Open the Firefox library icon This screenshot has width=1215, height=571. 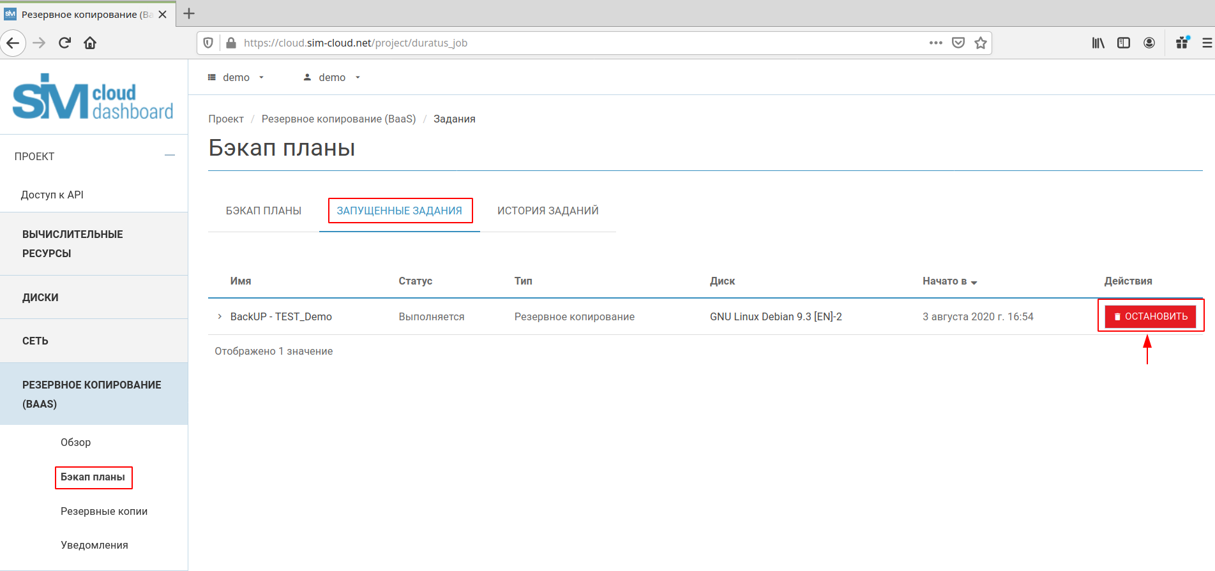tap(1098, 43)
